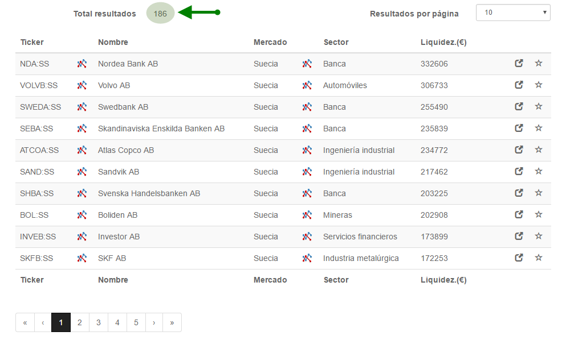Click chart icon beside Swedbank Suecia market
Screen dimensions: 566x344
(x=307, y=107)
